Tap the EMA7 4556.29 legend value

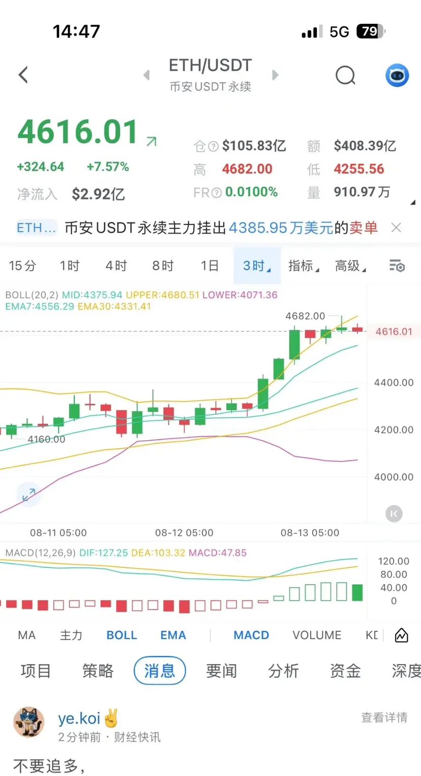pos(40,306)
